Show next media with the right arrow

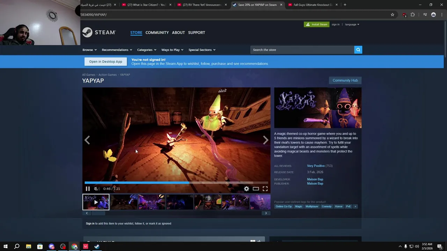(x=265, y=140)
